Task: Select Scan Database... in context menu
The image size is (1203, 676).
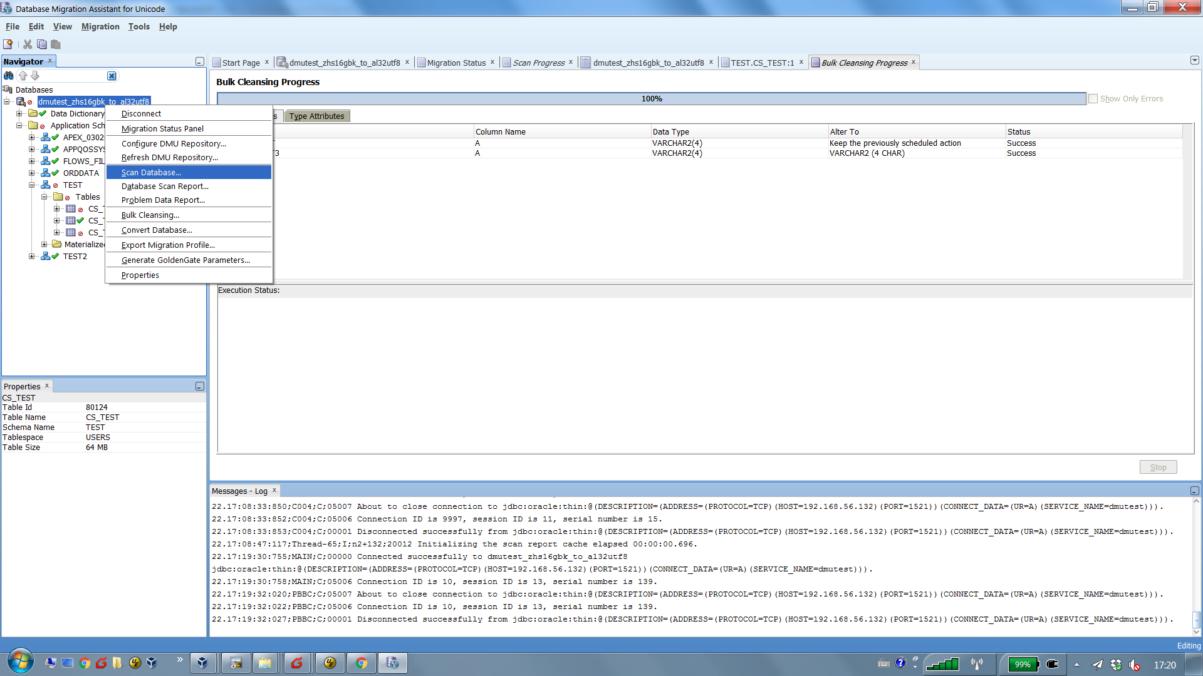Action: coord(189,172)
